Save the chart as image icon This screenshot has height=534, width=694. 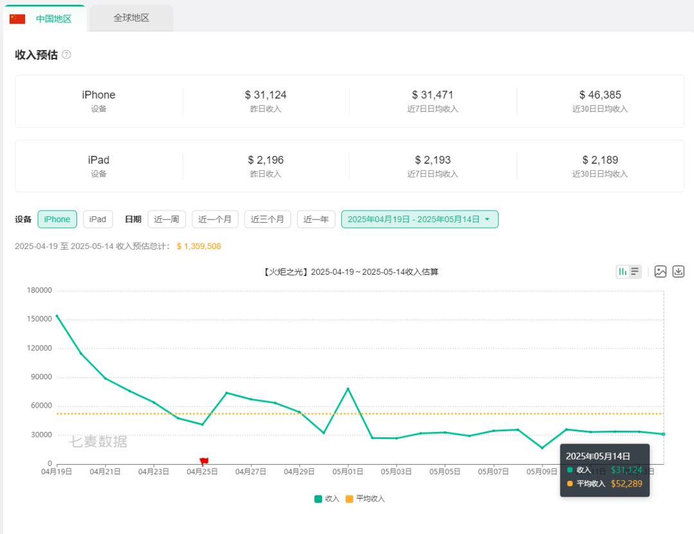coord(661,271)
